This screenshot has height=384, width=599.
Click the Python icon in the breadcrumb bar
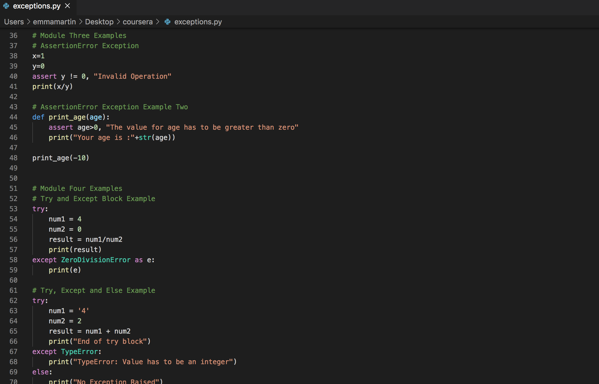tap(167, 22)
